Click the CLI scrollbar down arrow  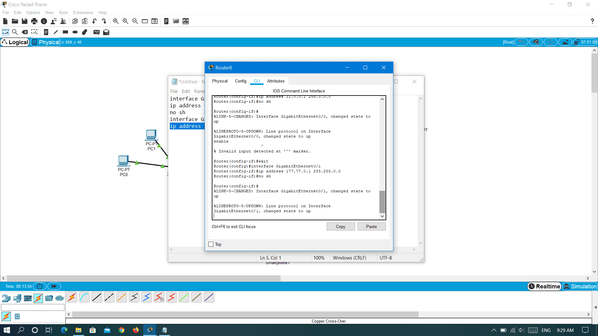pyautogui.click(x=382, y=216)
